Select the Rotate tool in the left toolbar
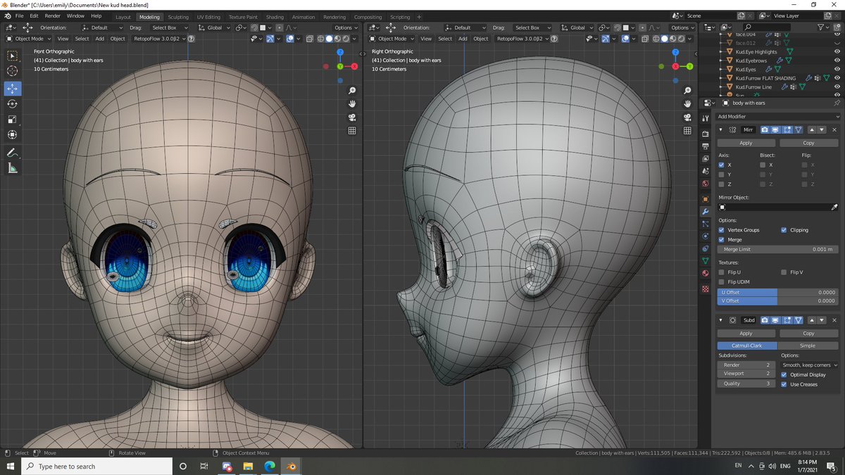The height and width of the screenshot is (475, 845). (13, 103)
